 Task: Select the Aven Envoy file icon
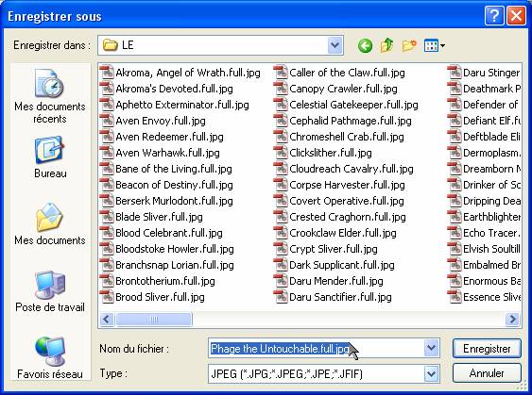(x=107, y=120)
